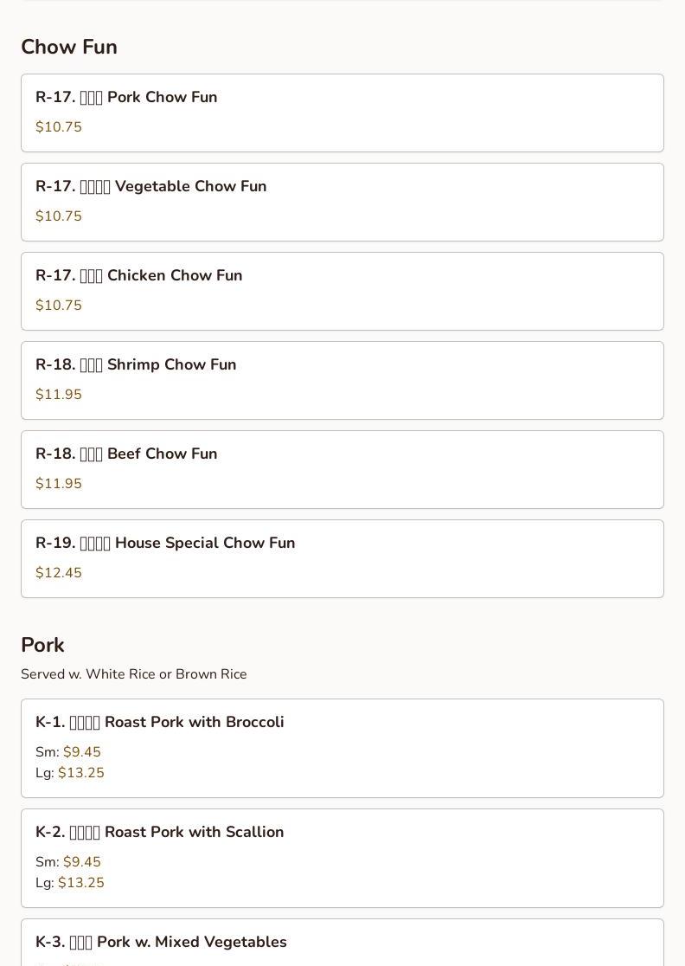
Task: Choose large $13.25 Roast Pork with Broccoli
Action: pyautogui.click(x=80, y=773)
